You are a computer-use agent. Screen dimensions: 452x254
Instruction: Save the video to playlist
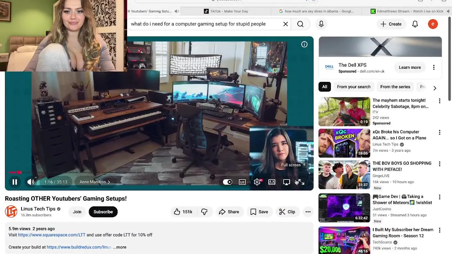pos(259,212)
